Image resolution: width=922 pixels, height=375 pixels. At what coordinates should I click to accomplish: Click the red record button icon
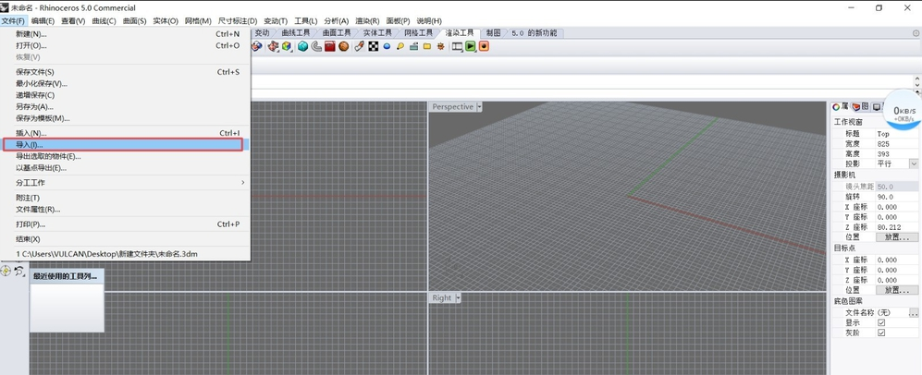484,46
